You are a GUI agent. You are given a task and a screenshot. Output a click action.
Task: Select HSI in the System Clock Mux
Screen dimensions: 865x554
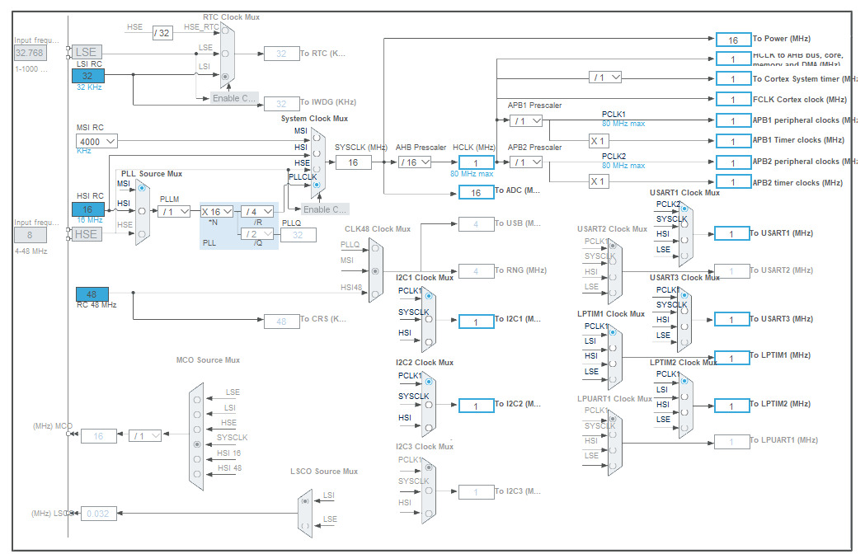pyautogui.click(x=317, y=153)
